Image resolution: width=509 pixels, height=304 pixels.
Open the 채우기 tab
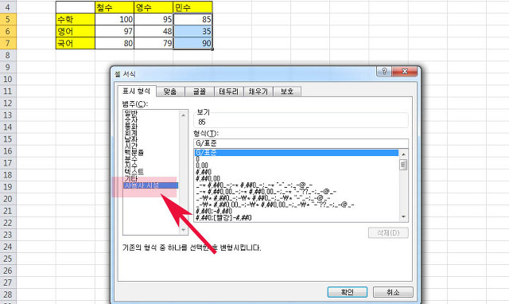[x=258, y=92]
